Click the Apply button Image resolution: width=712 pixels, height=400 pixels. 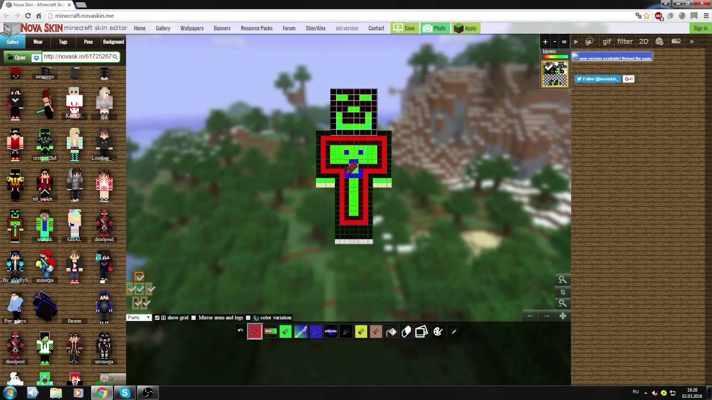point(466,28)
